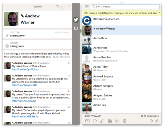The height and width of the screenshot is (128, 164).
Task: Click the refresh icon in Twitter panel header
Action: pos(57,7)
